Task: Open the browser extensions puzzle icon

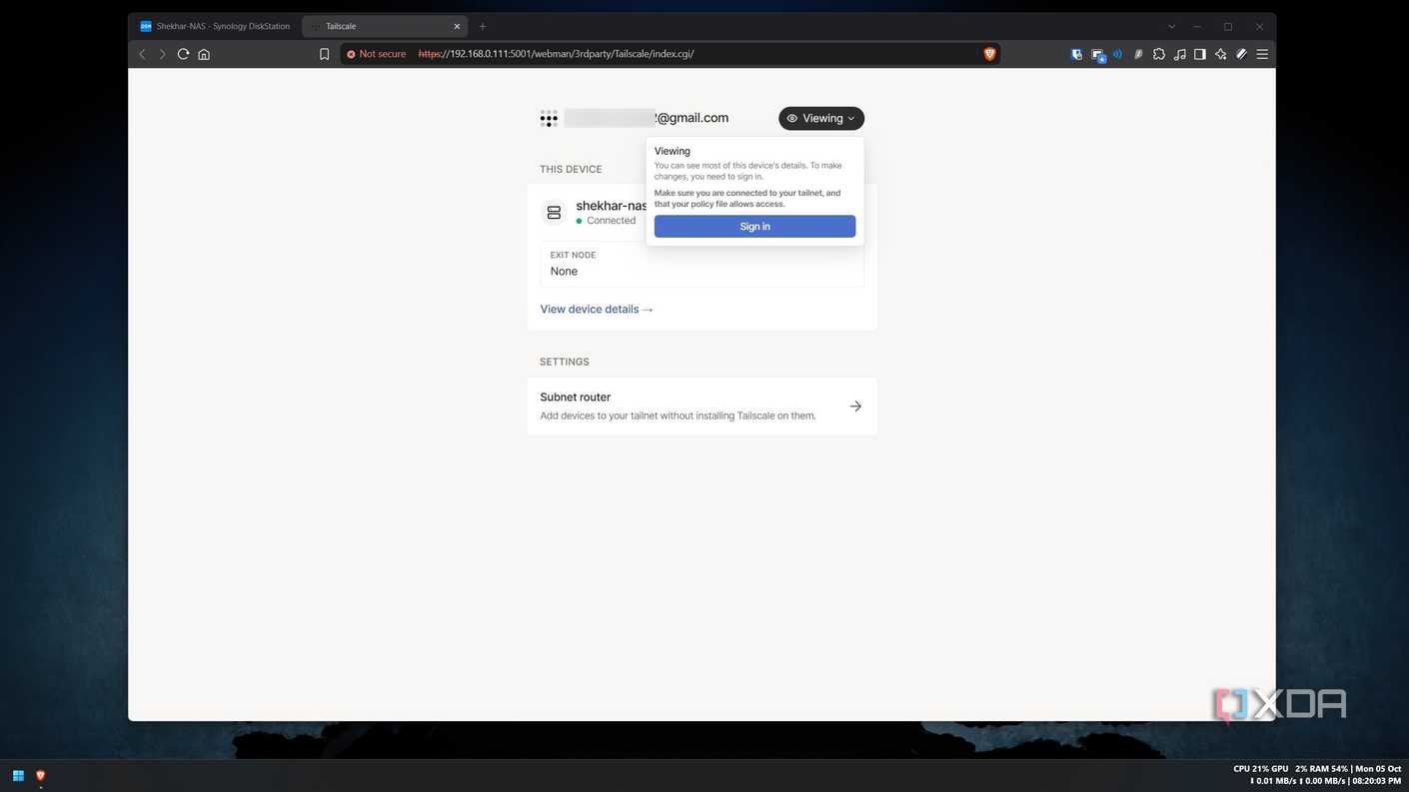Action: tap(1158, 54)
